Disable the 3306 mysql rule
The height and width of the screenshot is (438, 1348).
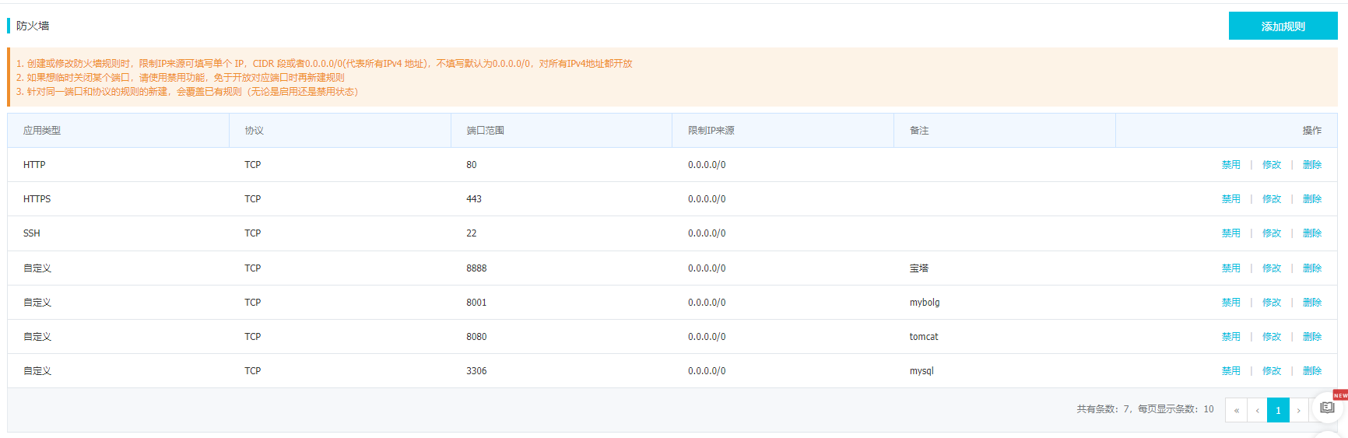pos(1230,371)
